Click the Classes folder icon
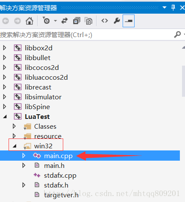 coord(27,127)
